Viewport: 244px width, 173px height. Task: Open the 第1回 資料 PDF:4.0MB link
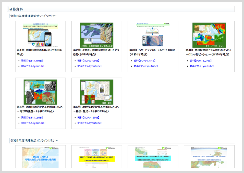(32, 61)
